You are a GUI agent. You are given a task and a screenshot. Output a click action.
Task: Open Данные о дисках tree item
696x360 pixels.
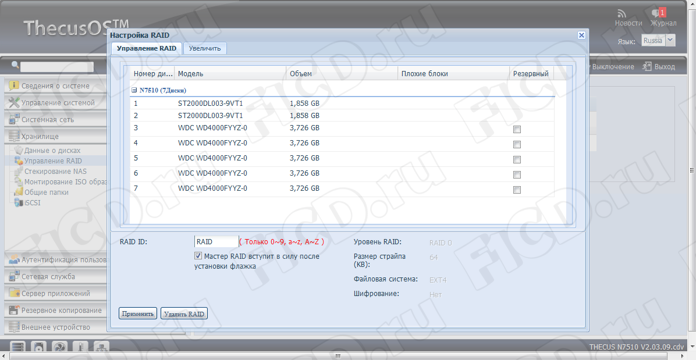pos(52,150)
